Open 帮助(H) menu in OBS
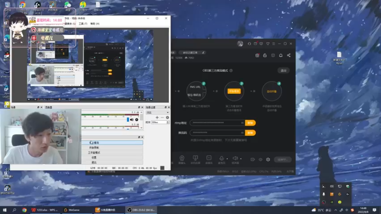 tap(95, 24)
